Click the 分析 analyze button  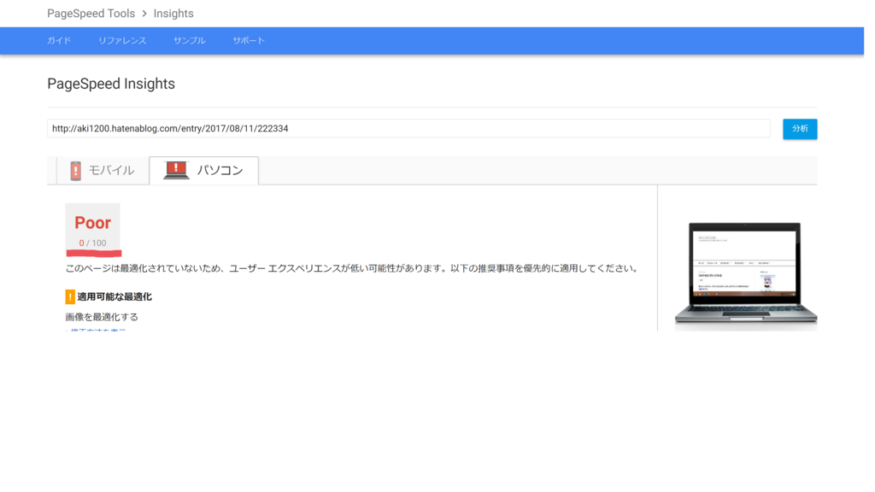tap(800, 129)
